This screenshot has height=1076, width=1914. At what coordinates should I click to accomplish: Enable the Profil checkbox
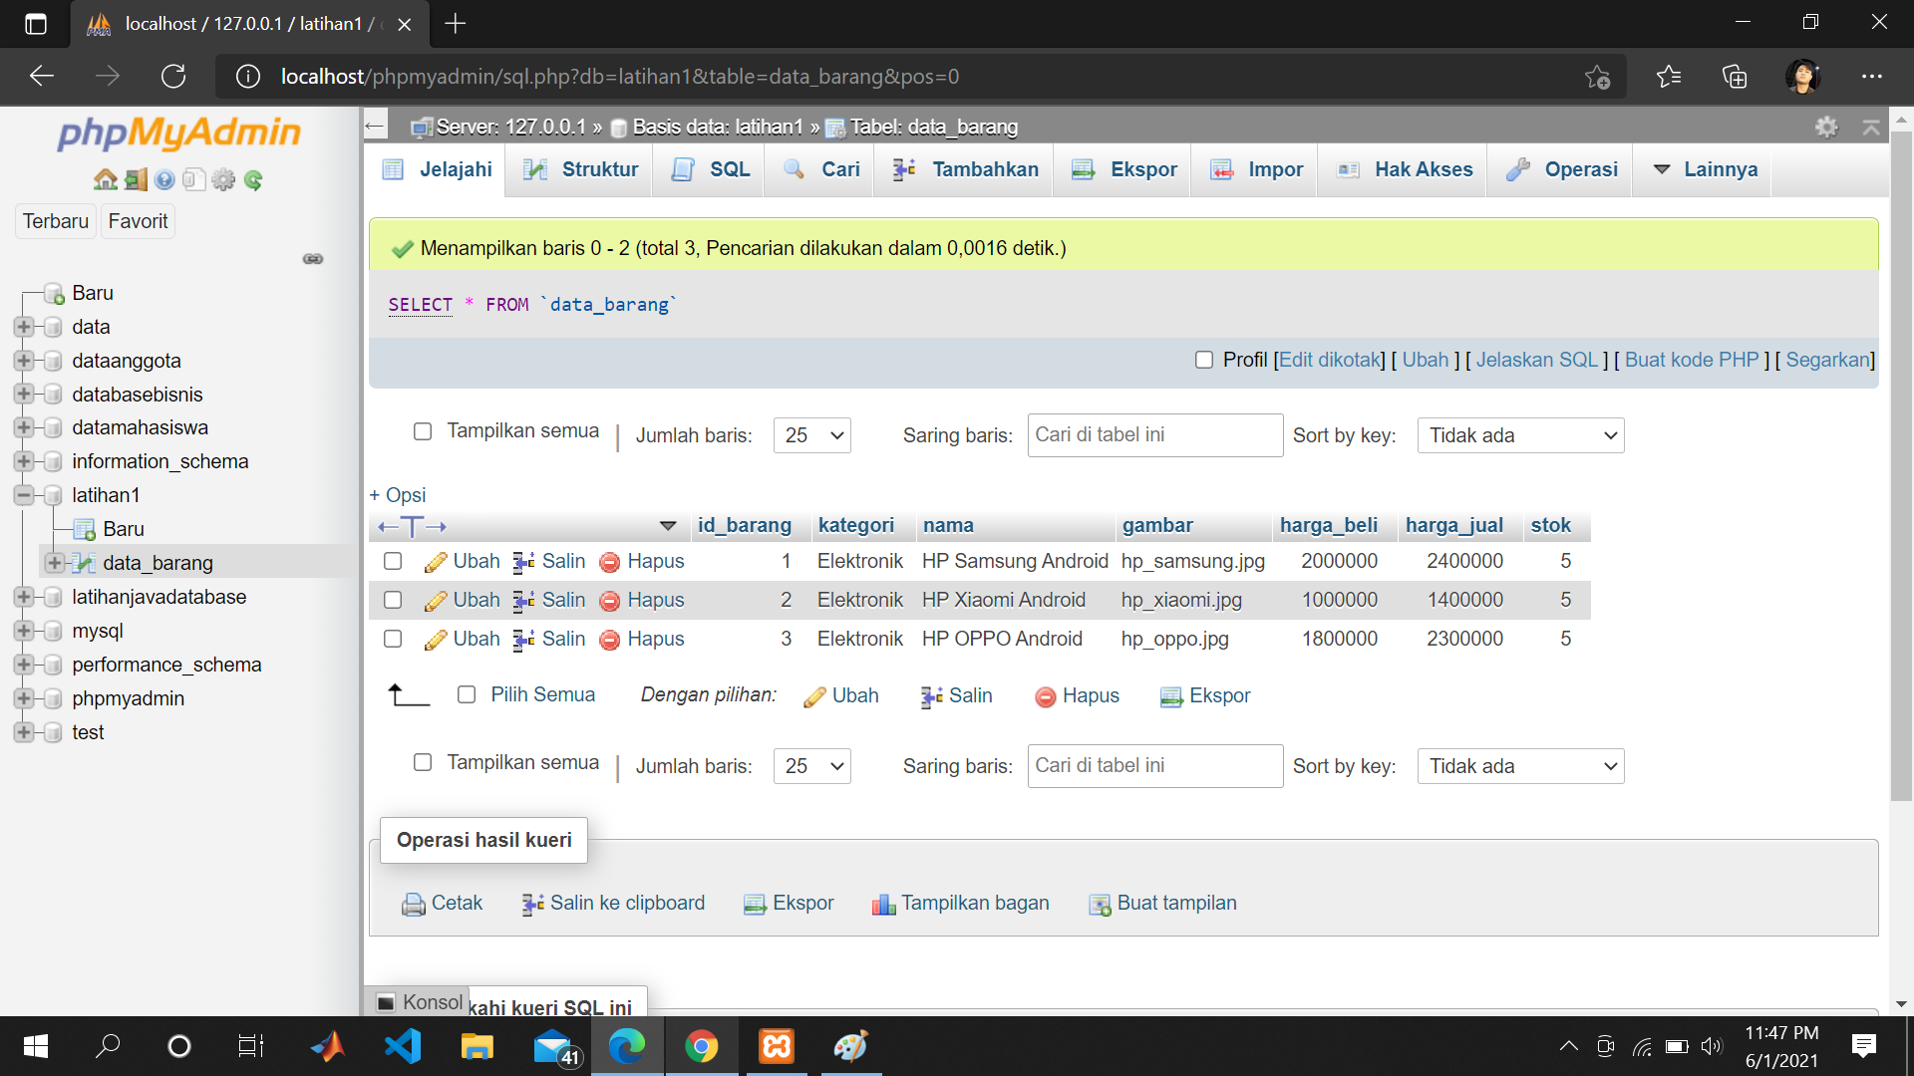[x=1204, y=360]
